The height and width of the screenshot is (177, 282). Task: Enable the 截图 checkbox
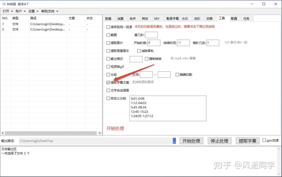pyautogui.click(x=108, y=35)
